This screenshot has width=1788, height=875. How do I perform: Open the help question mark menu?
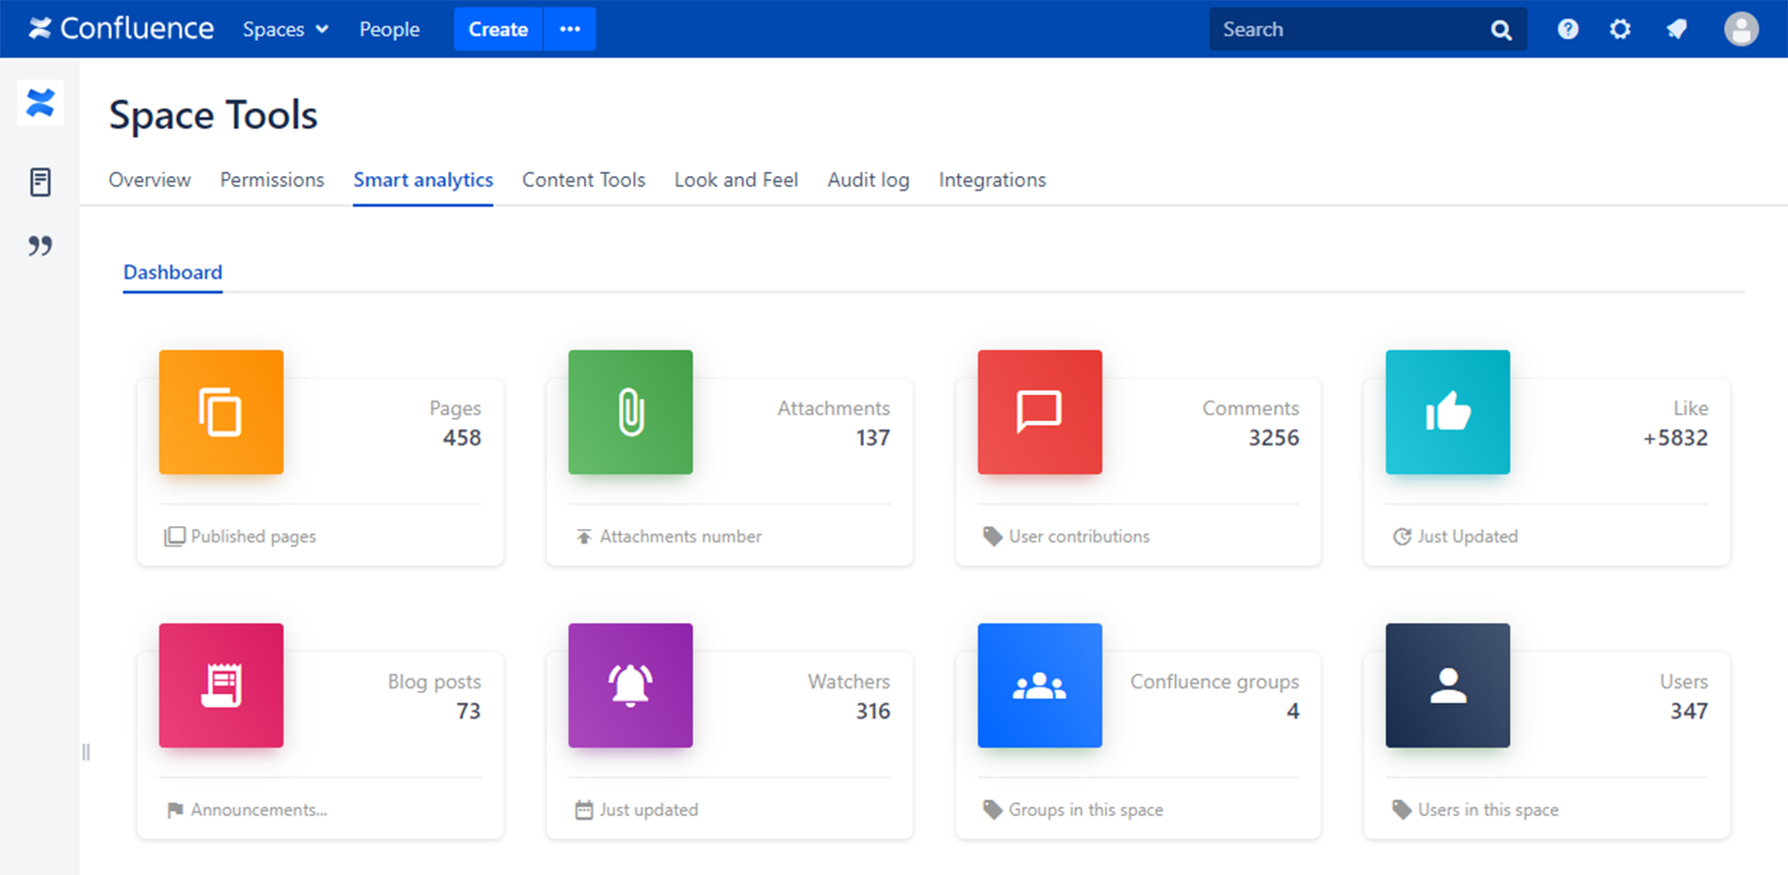(x=1567, y=29)
